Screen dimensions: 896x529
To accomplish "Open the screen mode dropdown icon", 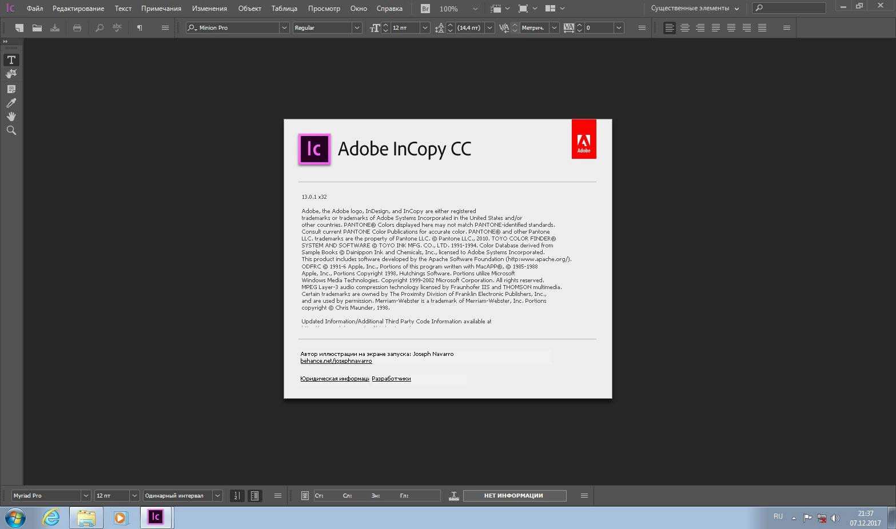I will [x=527, y=9].
